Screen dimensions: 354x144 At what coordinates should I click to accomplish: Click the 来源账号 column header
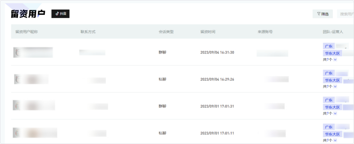(x=265, y=32)
